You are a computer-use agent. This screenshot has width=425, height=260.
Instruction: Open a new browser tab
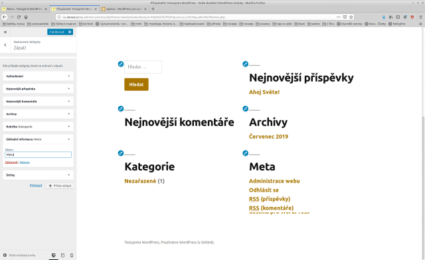click(153, 9)
